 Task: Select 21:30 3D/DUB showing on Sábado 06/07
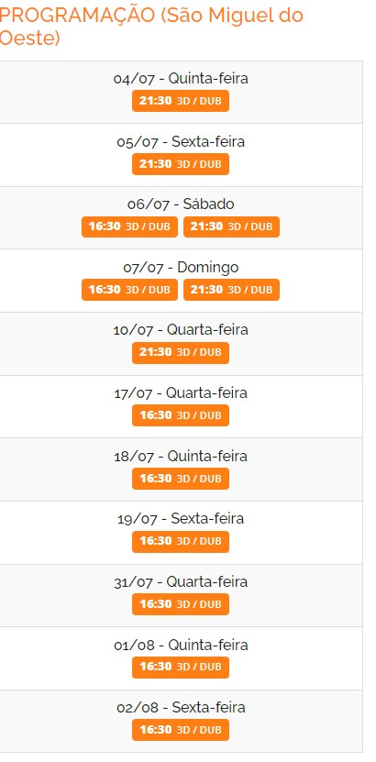(231, 226)
